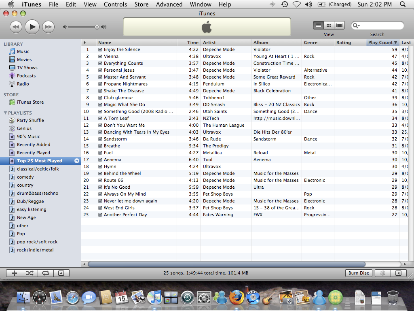The width and height of the screenshot is (414, 311).
Task: Uncheck the Another Perfect Day checkbox
Action: [100, 215]
